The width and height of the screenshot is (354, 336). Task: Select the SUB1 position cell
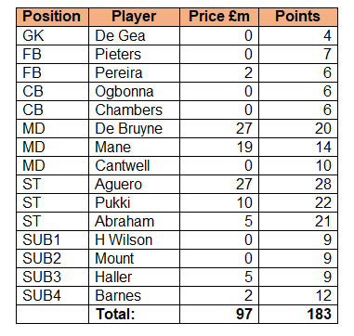tap(52, 239)
